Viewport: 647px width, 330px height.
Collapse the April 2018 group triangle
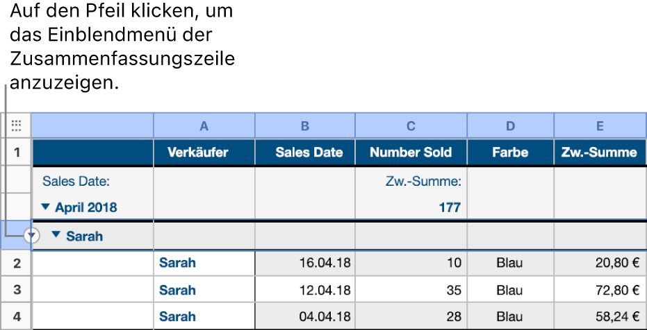(45, 207)
